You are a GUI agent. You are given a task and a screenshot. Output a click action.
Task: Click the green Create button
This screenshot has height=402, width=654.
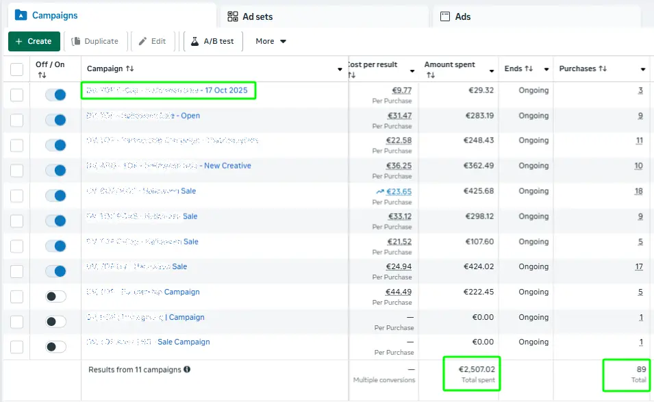(34, 41)
